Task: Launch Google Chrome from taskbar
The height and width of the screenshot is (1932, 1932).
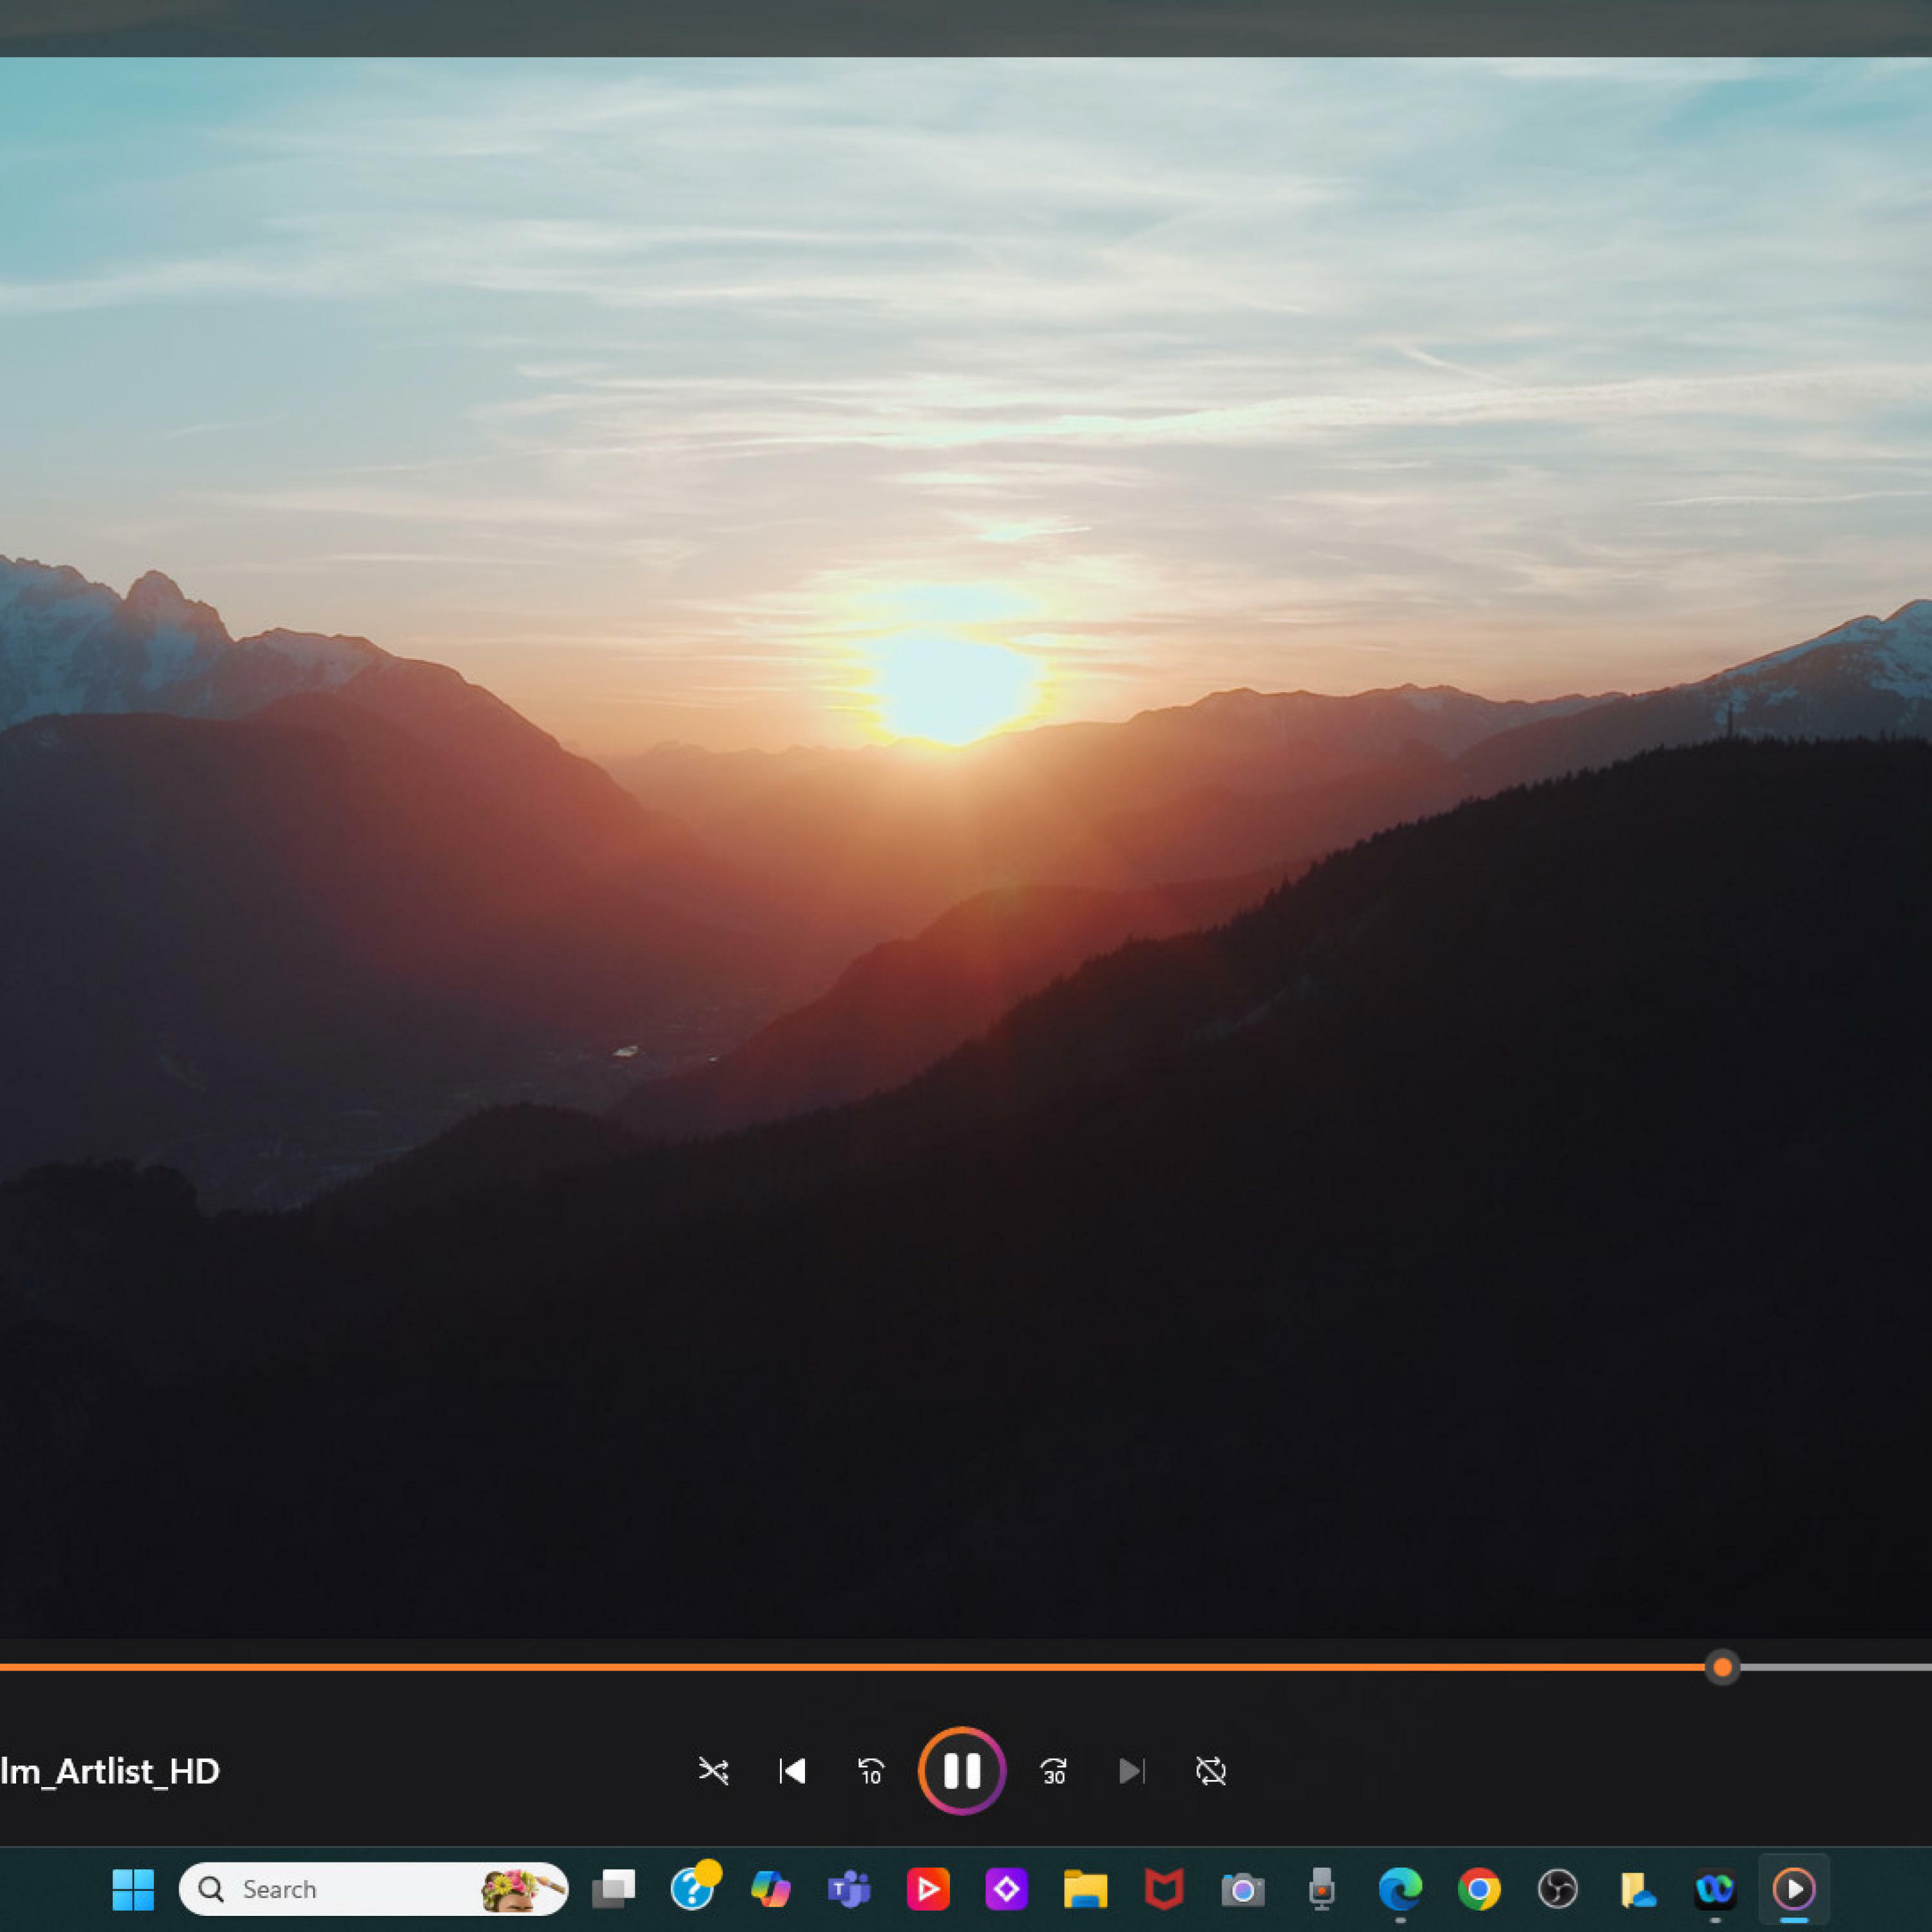Action: coord(1479,1889)
